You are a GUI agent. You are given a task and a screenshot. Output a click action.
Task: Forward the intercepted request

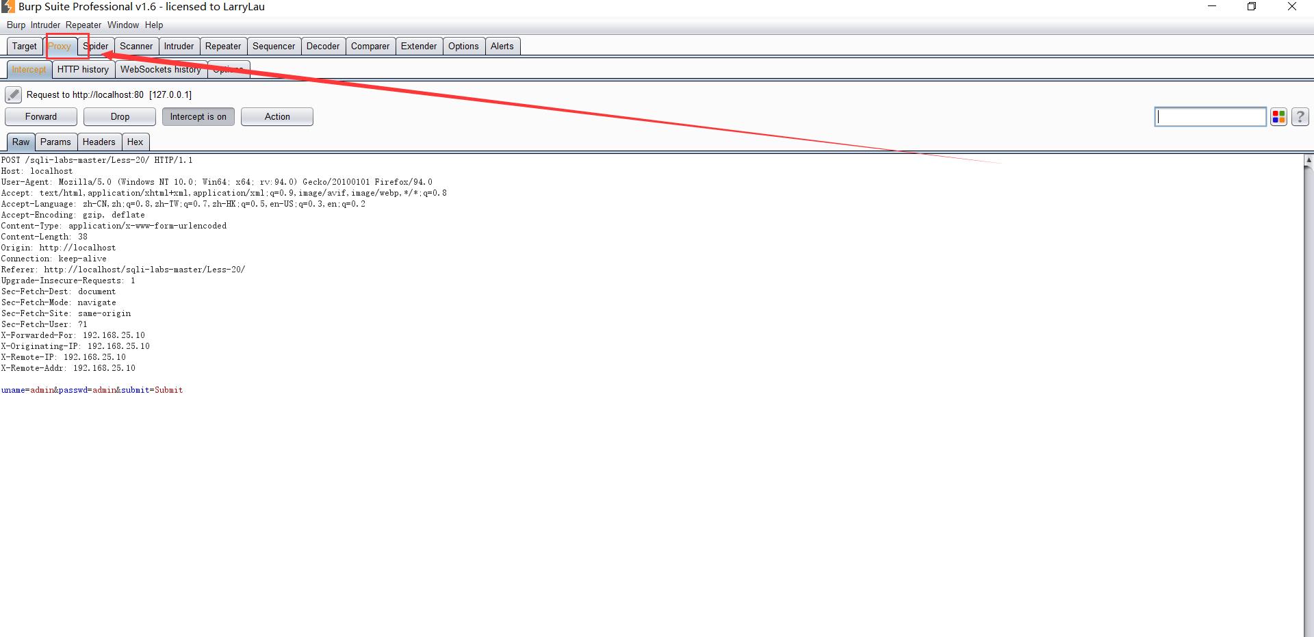[x=41, y=117]
